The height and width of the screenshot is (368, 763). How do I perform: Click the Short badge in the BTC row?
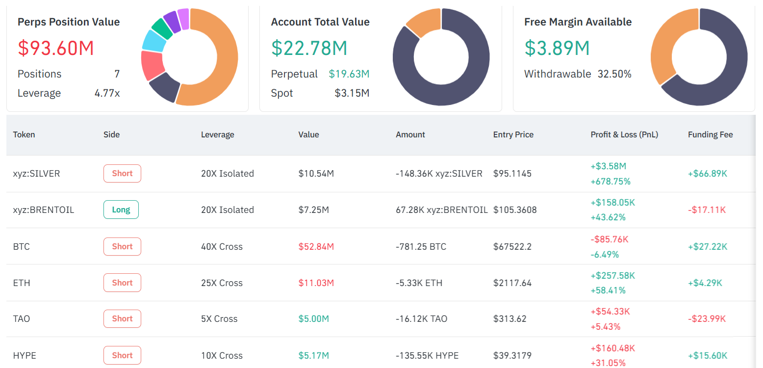(122, 246)
